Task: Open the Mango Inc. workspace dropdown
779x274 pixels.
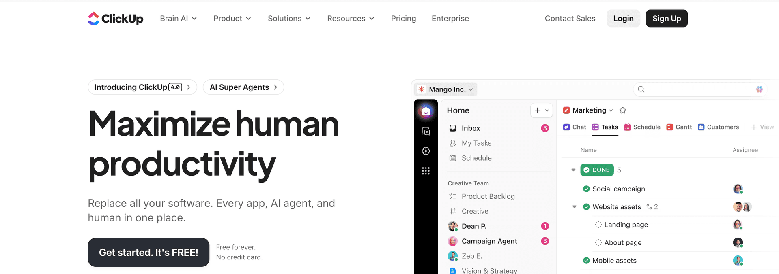Action: 446,89
